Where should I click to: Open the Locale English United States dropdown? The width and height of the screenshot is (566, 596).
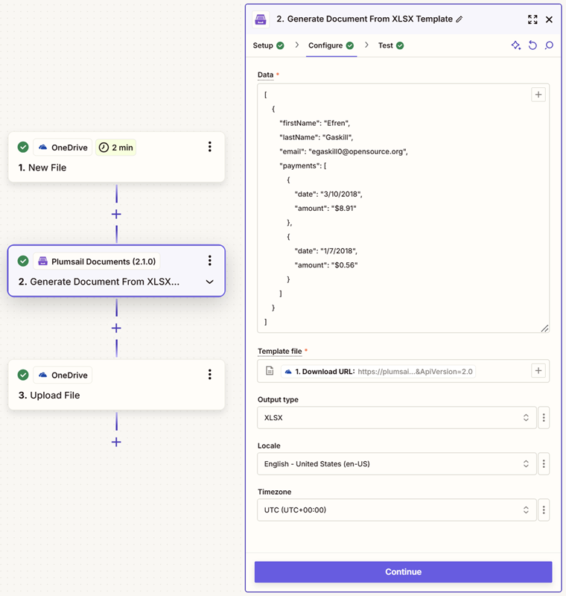397,463
